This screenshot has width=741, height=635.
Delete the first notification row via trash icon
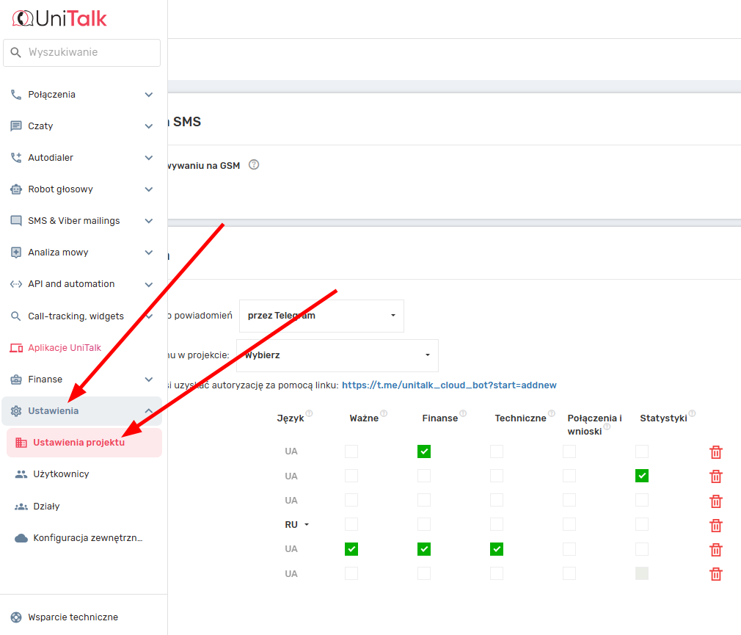(x=716, y=452)
